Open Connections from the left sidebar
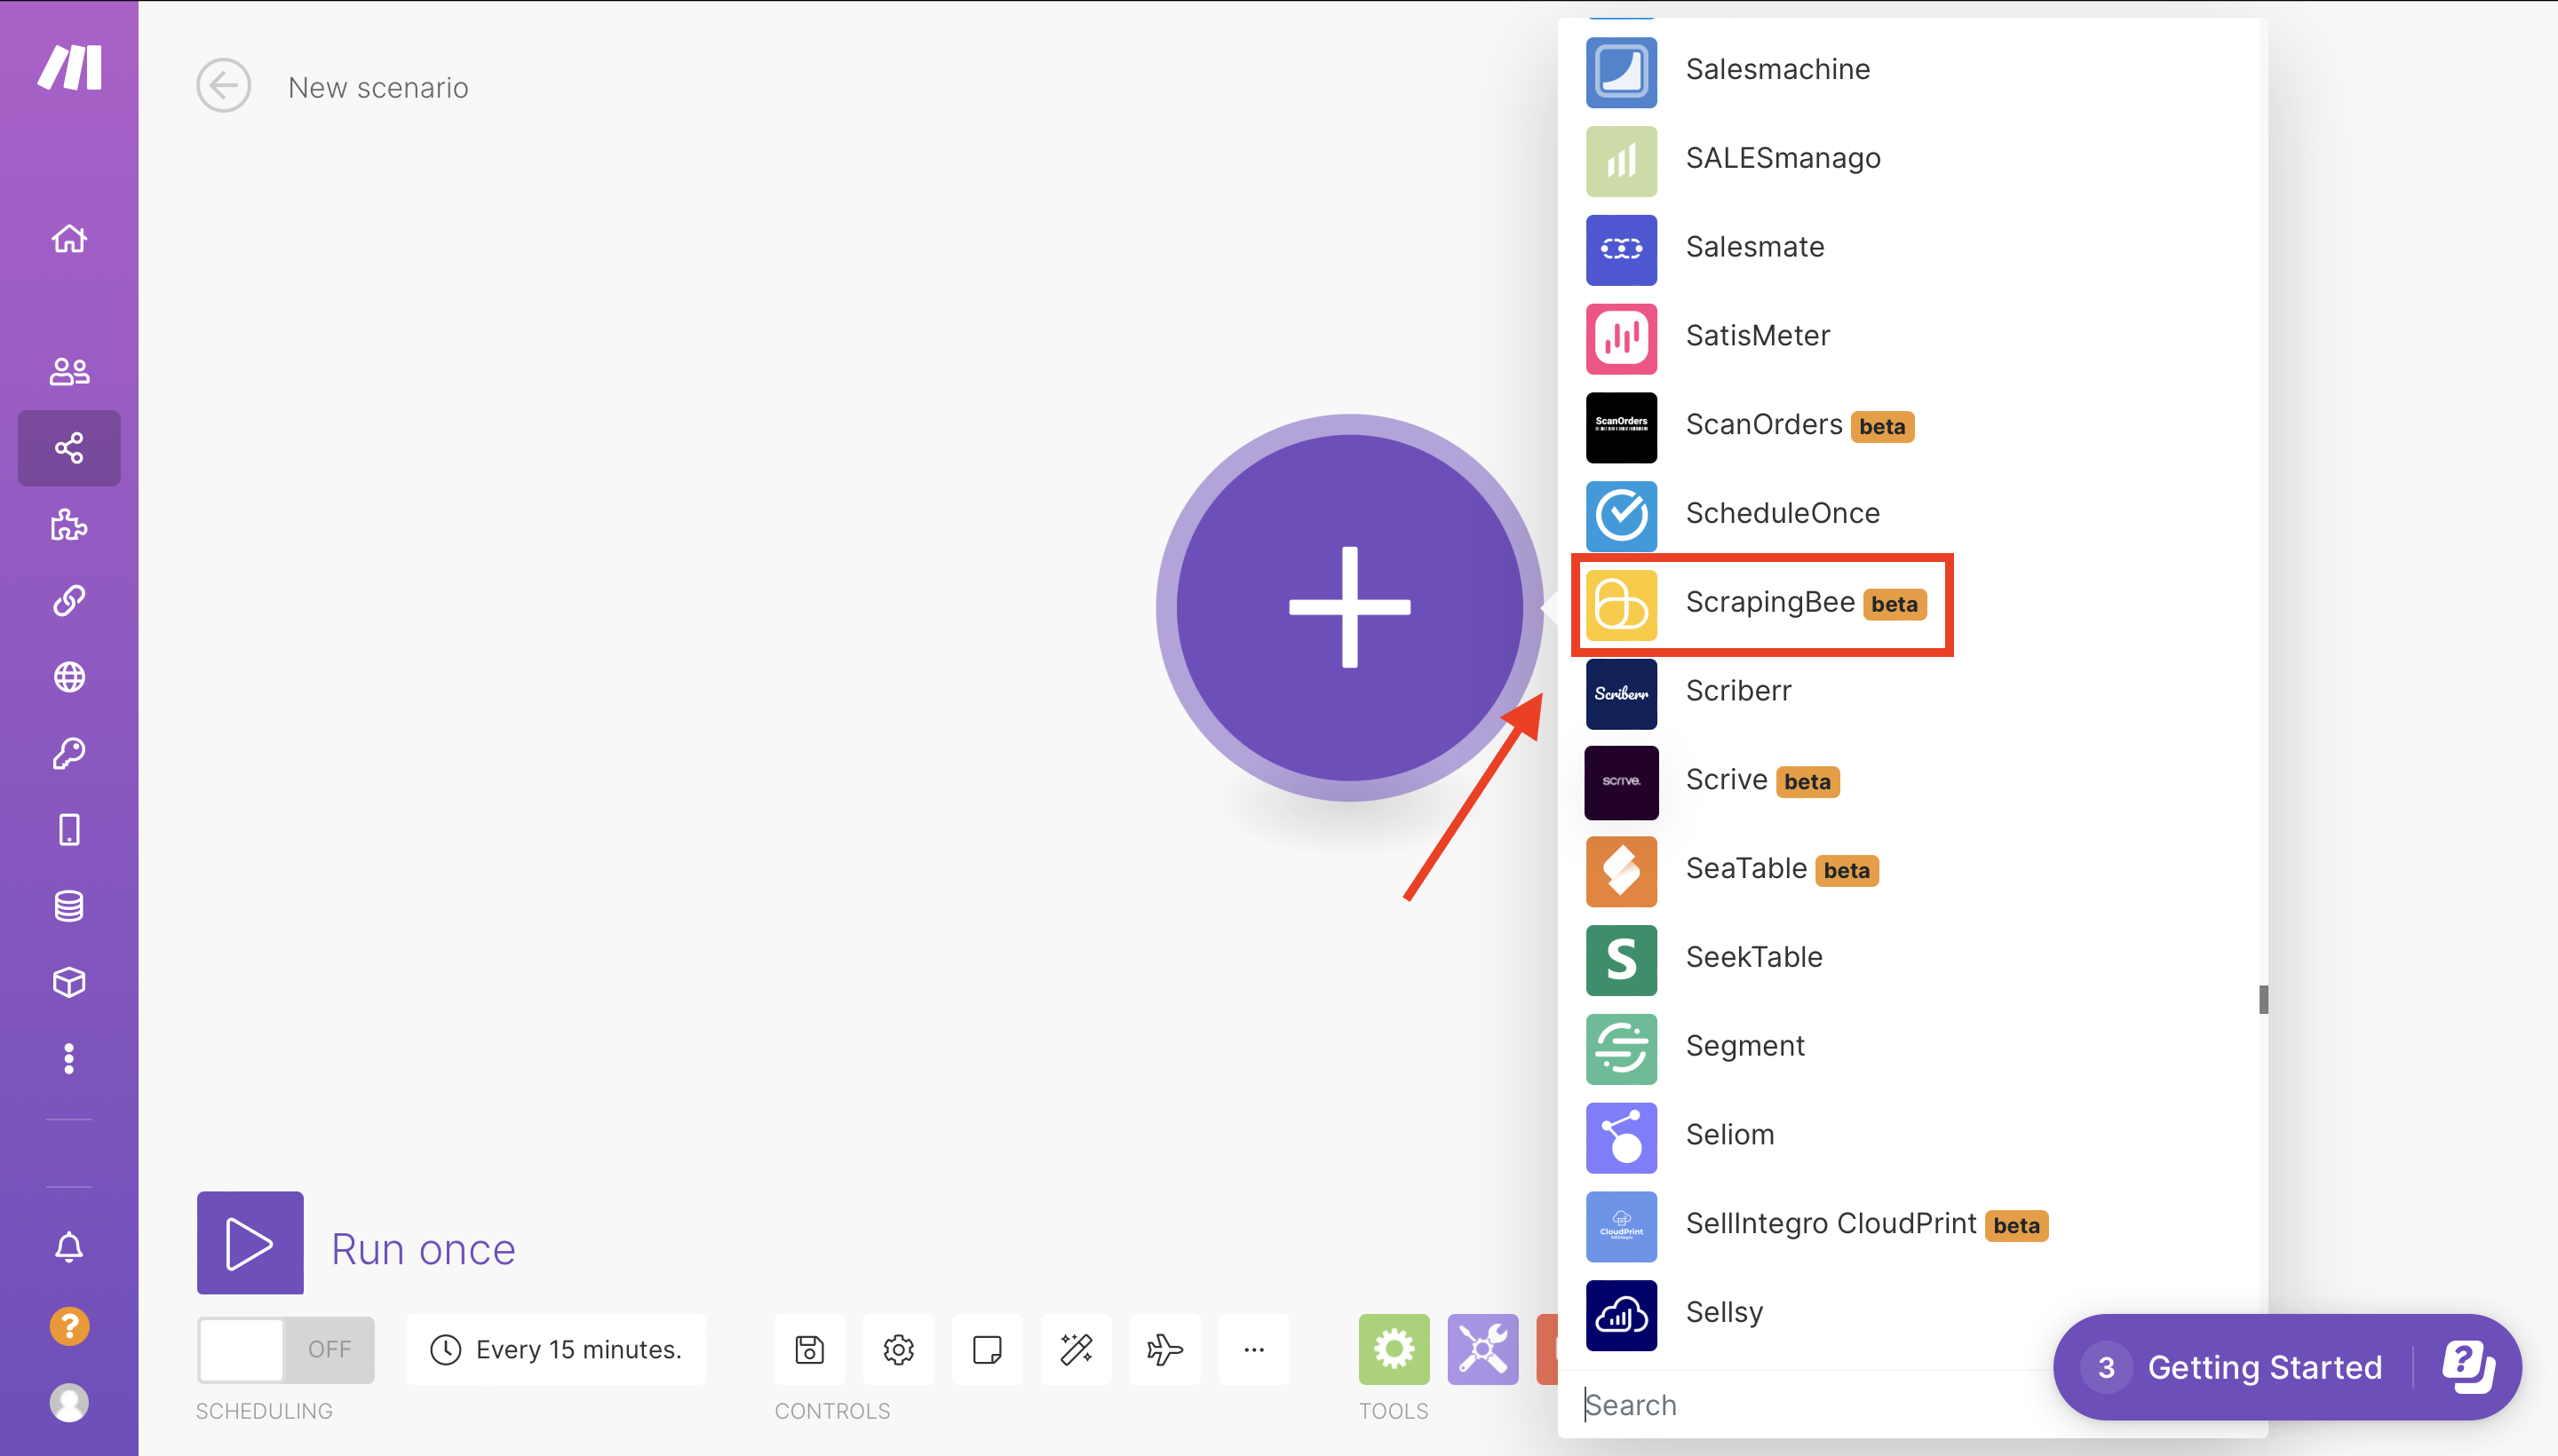 point(68,601)
